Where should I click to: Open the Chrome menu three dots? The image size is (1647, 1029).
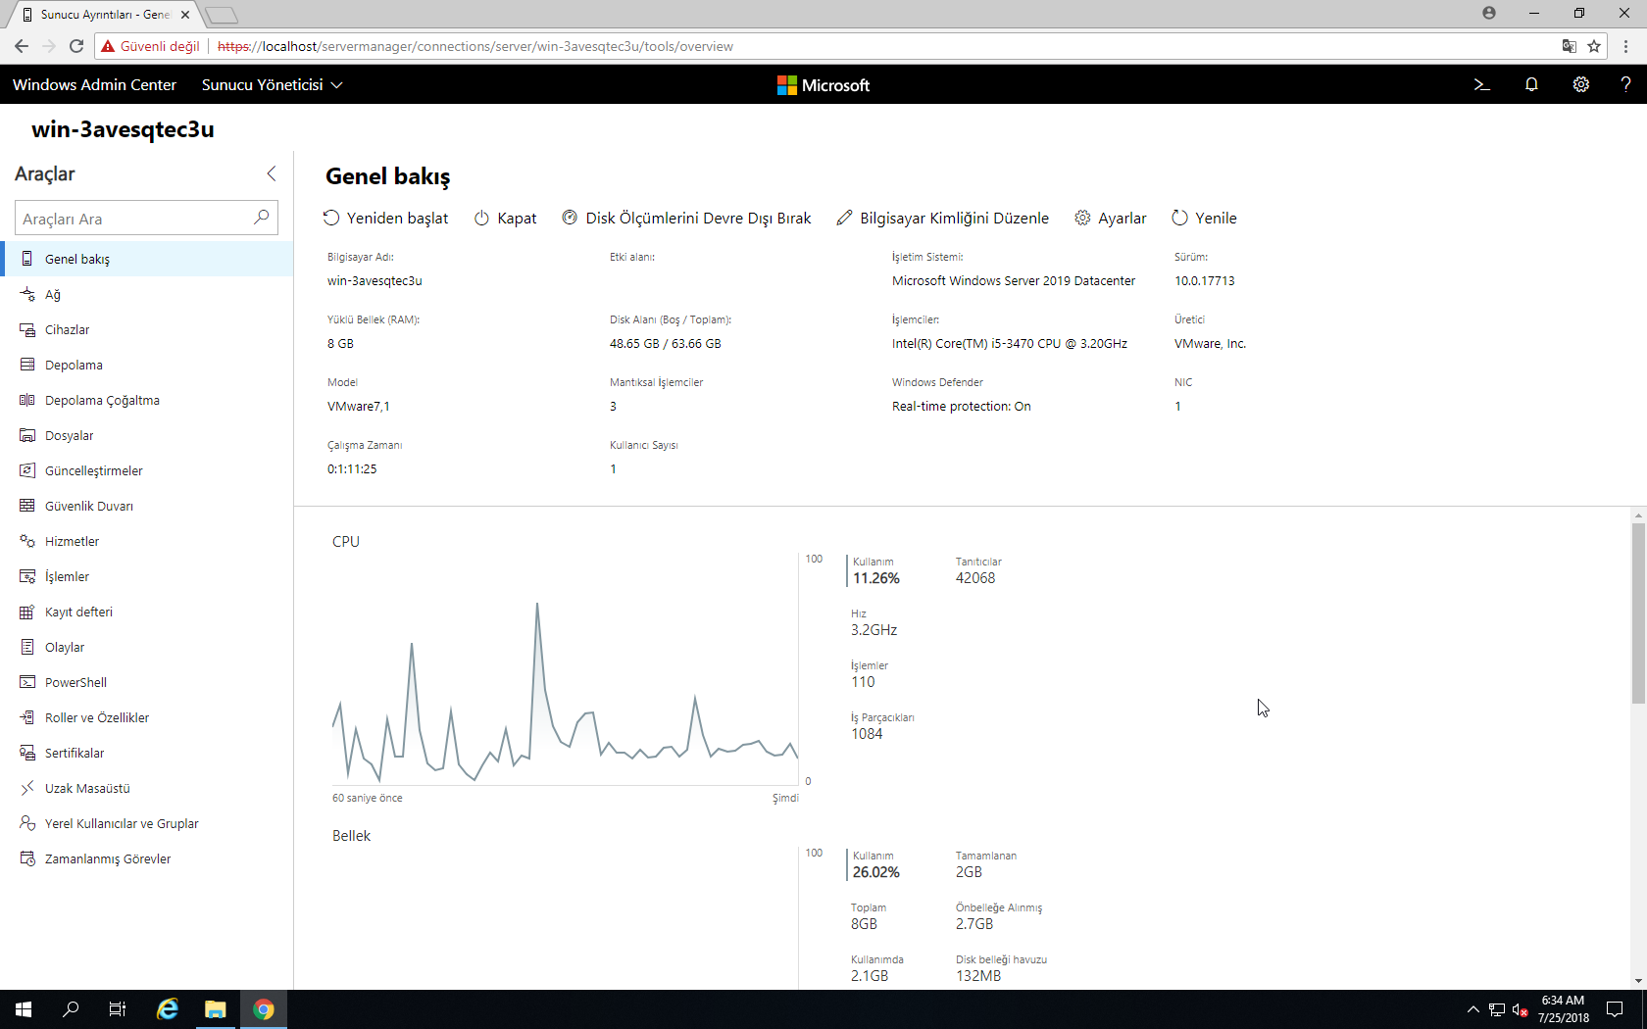tap(1626, 46)
